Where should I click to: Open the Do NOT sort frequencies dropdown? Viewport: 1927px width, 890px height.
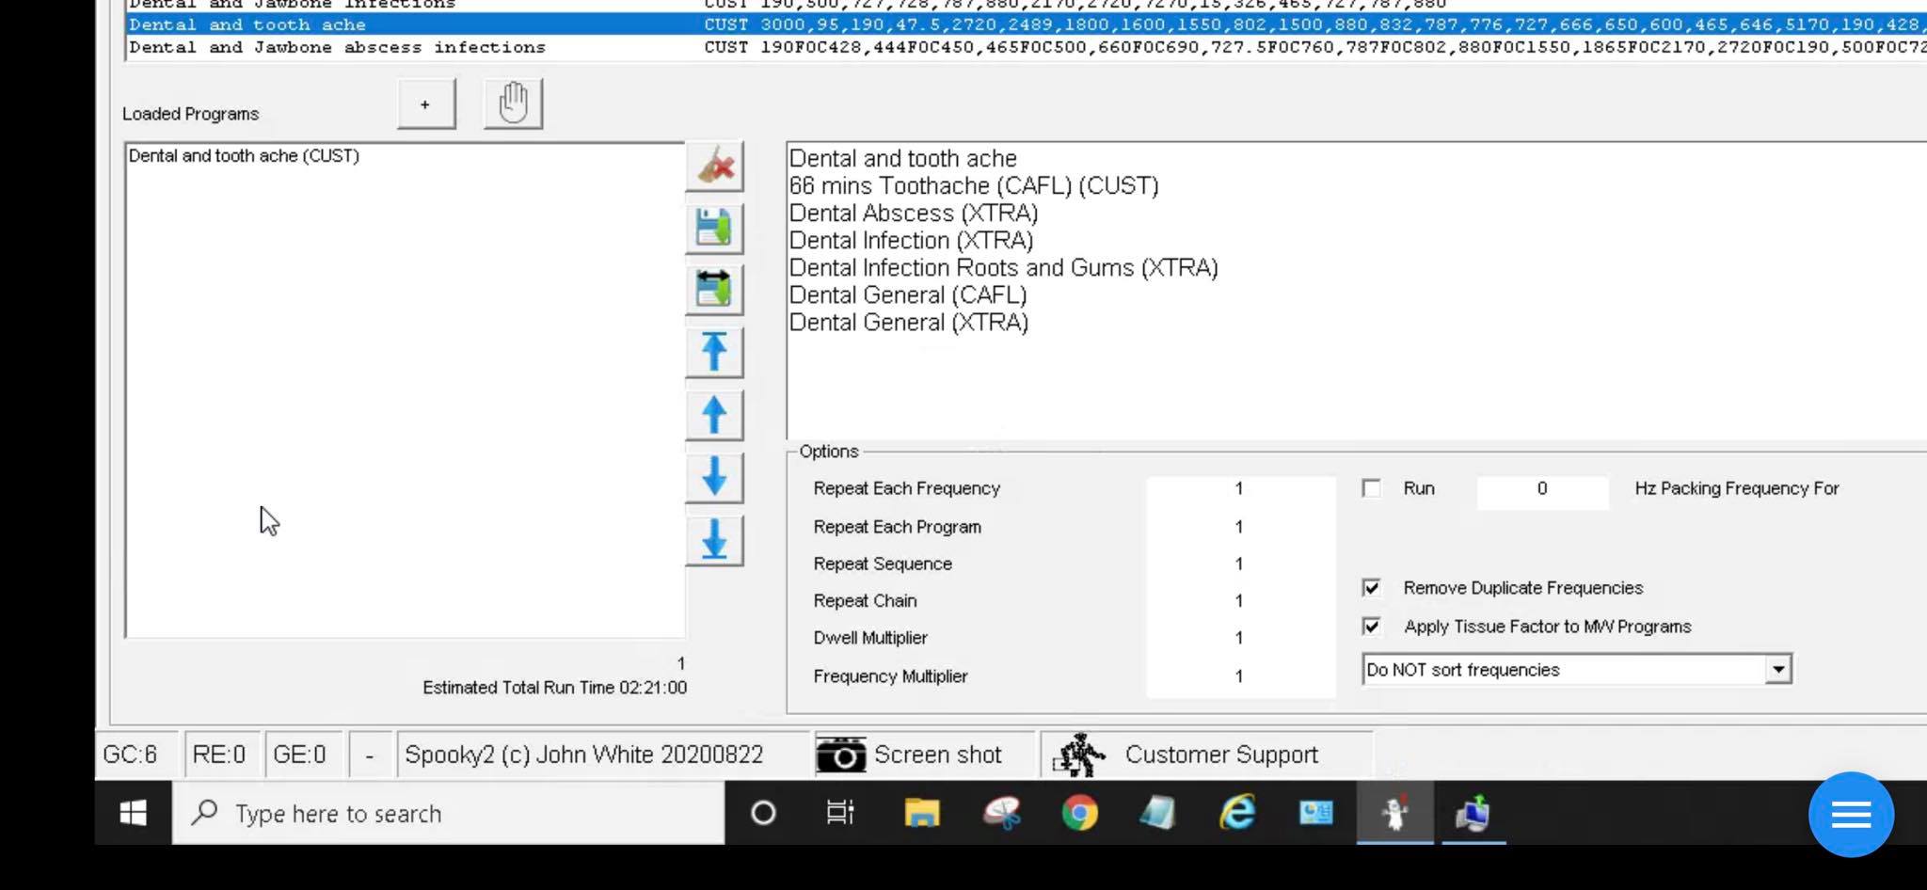(1777, 670)
